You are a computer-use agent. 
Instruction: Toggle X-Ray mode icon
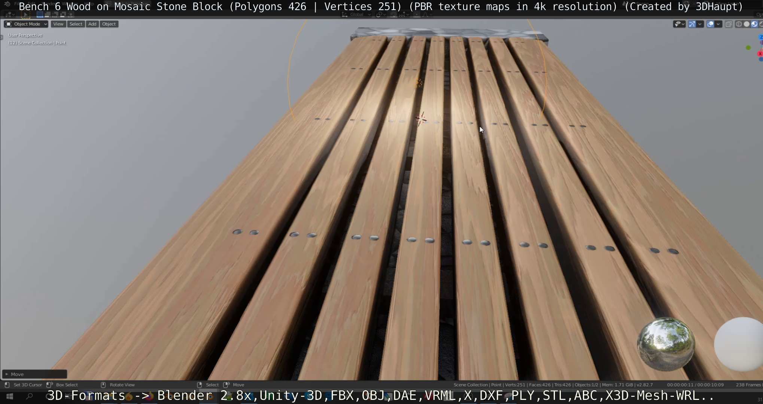(x=729, y=24)
